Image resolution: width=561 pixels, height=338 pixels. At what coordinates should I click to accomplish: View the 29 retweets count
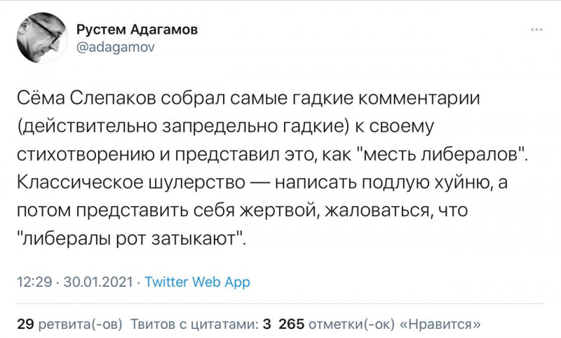25,324
